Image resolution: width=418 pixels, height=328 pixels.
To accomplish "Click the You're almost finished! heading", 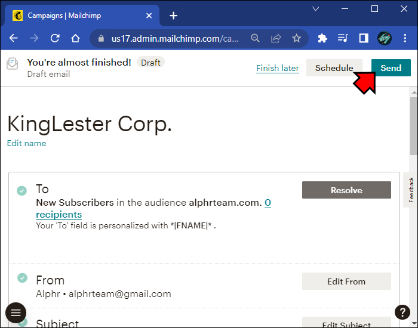I will pos(79,62).
